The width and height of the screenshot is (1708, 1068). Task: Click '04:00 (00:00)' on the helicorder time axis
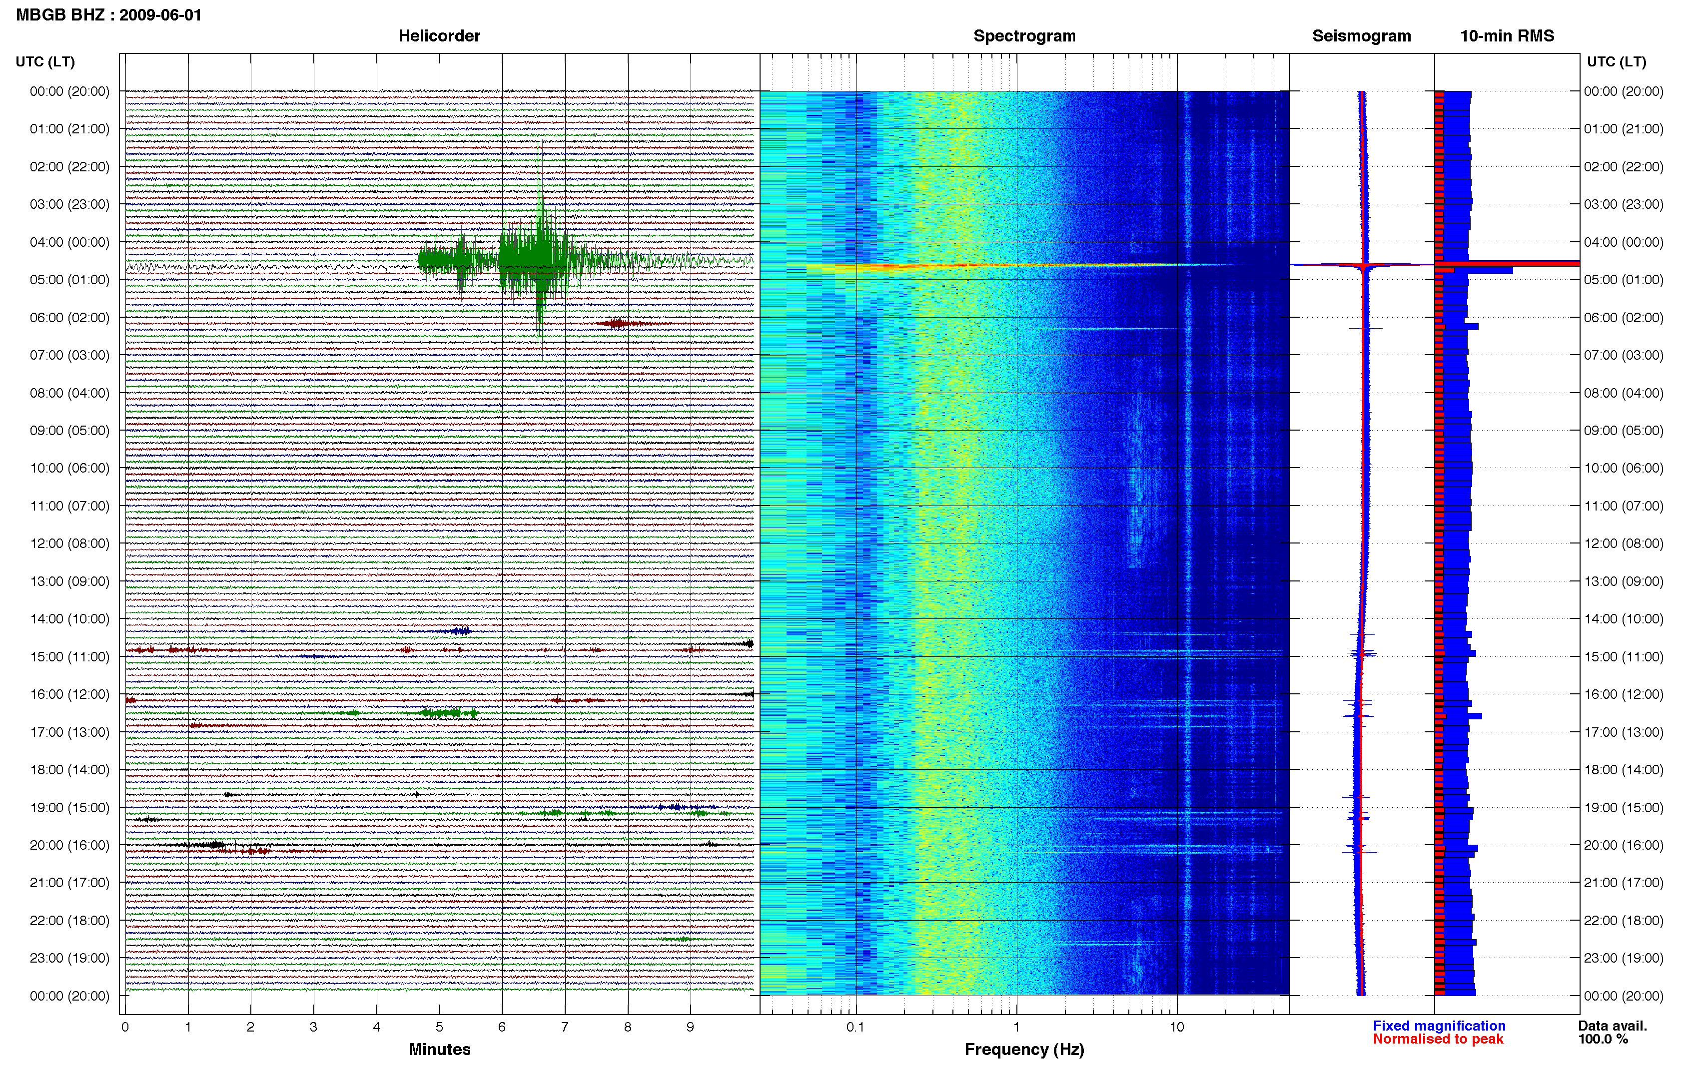click(x=69, y=242)
